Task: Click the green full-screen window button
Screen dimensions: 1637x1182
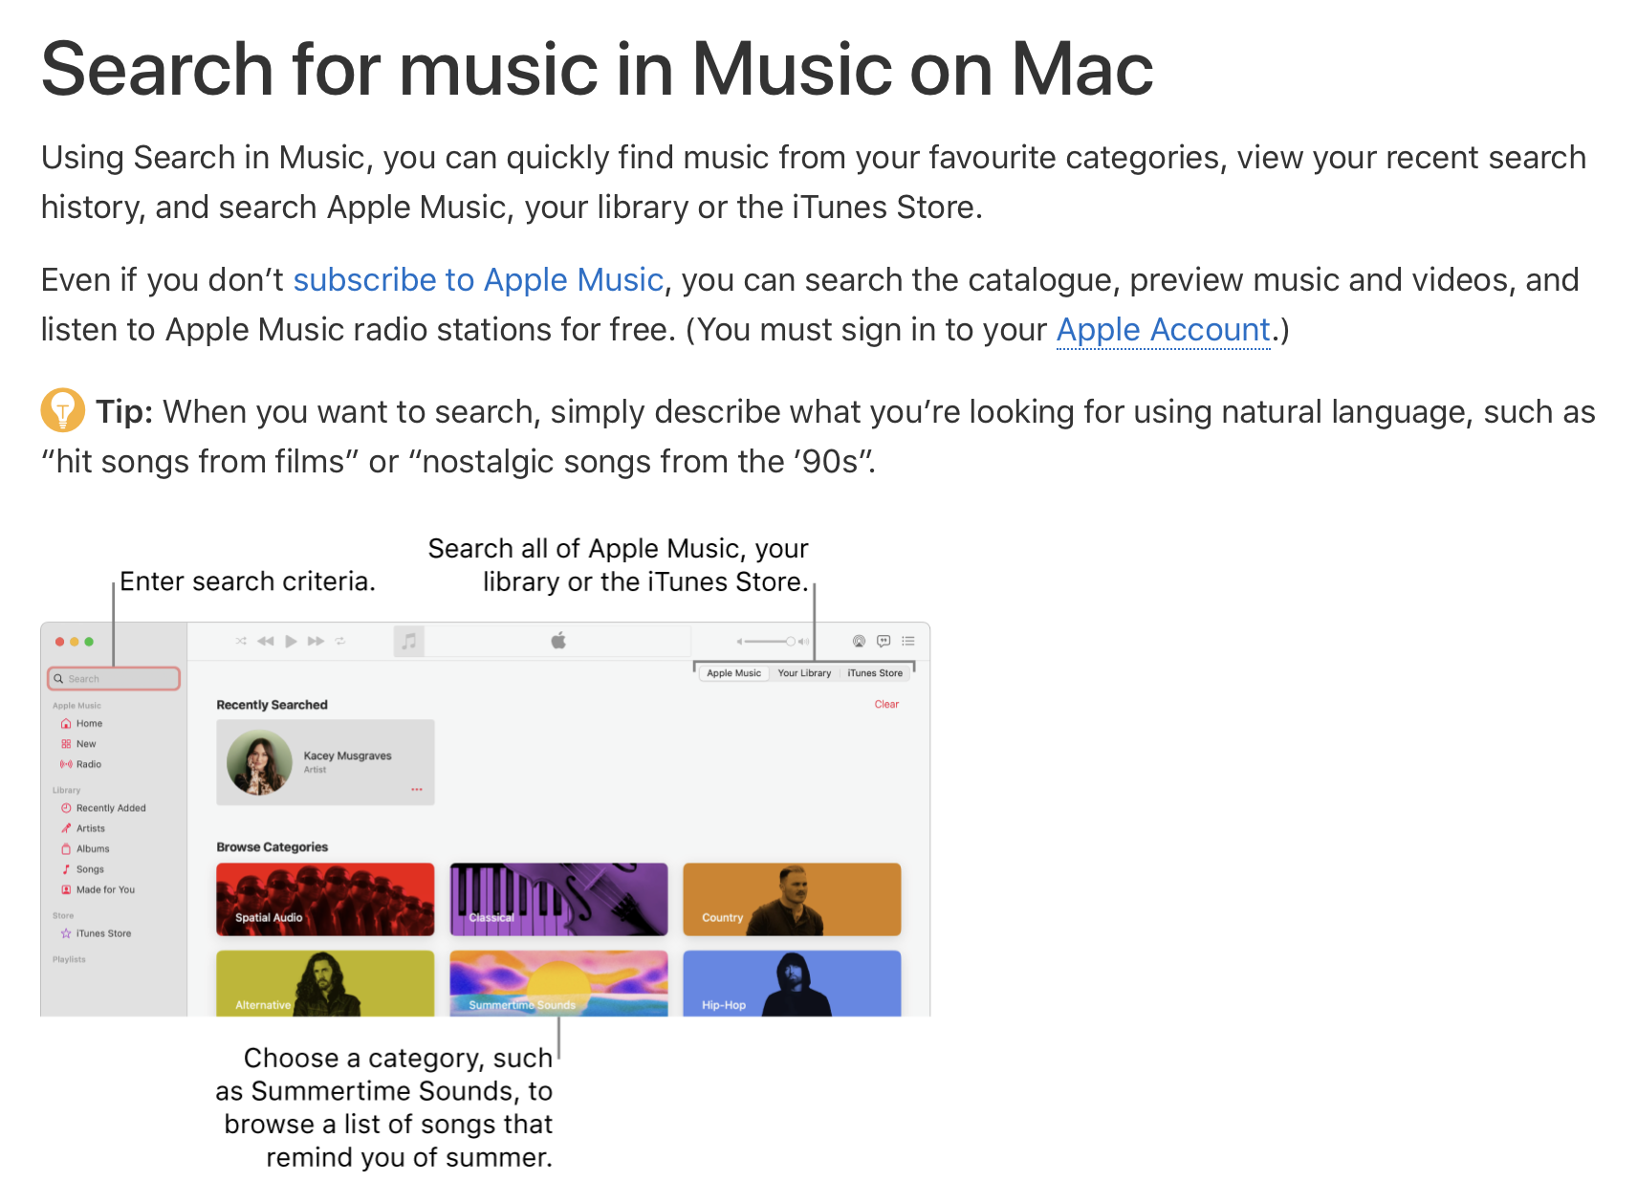Action: [89, 642]
